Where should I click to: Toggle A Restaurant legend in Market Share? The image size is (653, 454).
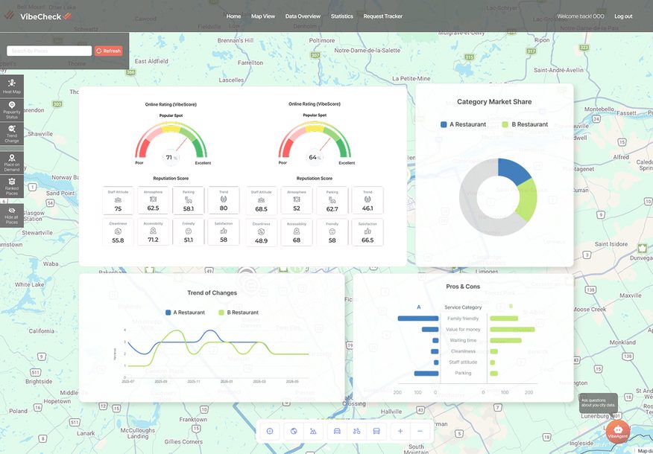[463, 124]
